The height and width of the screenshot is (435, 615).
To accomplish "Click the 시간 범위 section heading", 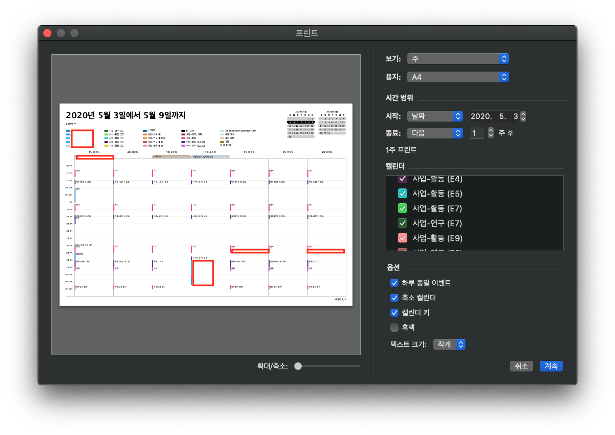I will (399, 98).
